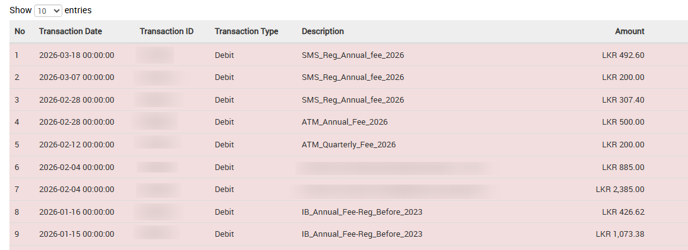The image size is (688, 250).
Task: Click IB_Annual_Fee-Reg_Before_2023 in row 9
Action: click(362, 234)
